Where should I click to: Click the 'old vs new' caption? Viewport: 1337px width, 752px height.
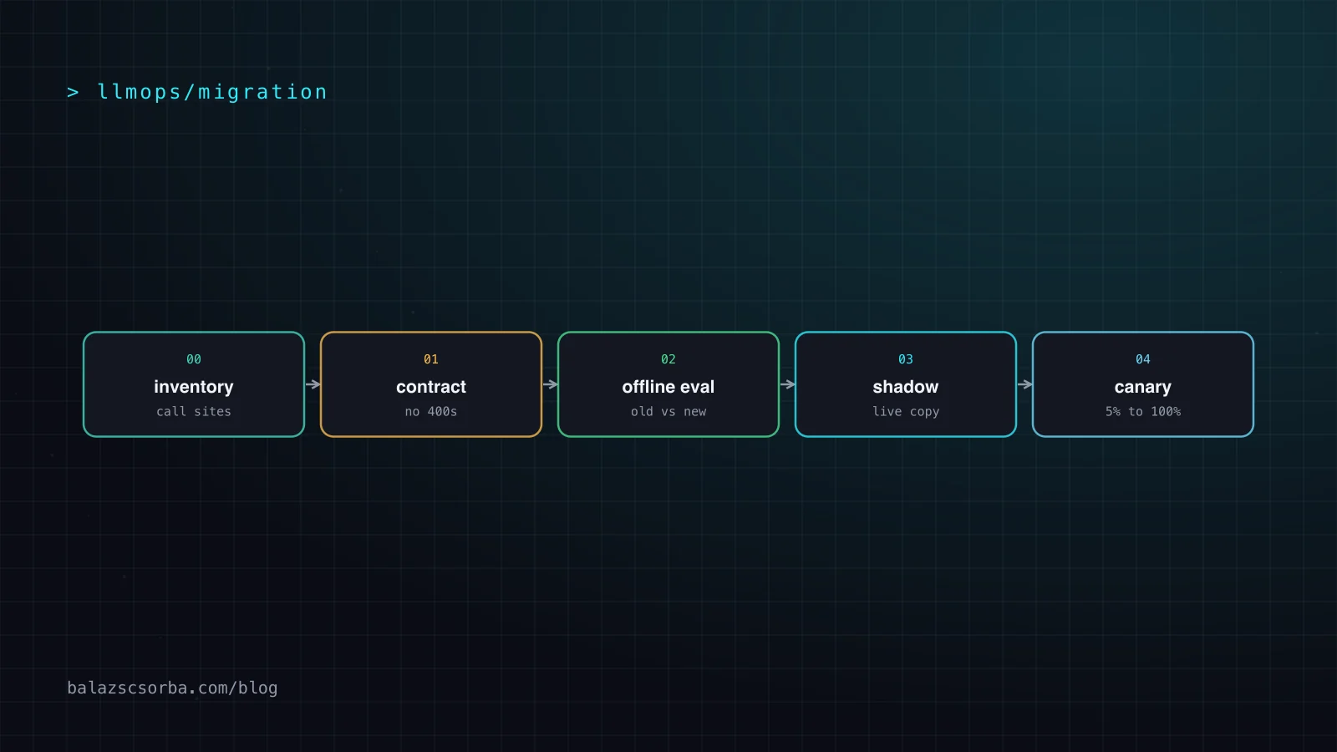(x=668, y=411)
